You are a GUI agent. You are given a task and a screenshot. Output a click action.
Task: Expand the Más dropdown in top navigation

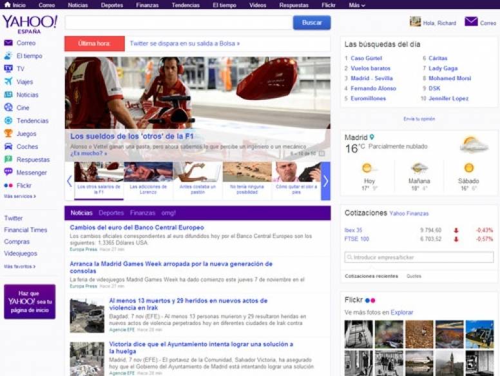click(x=356, y=5)
